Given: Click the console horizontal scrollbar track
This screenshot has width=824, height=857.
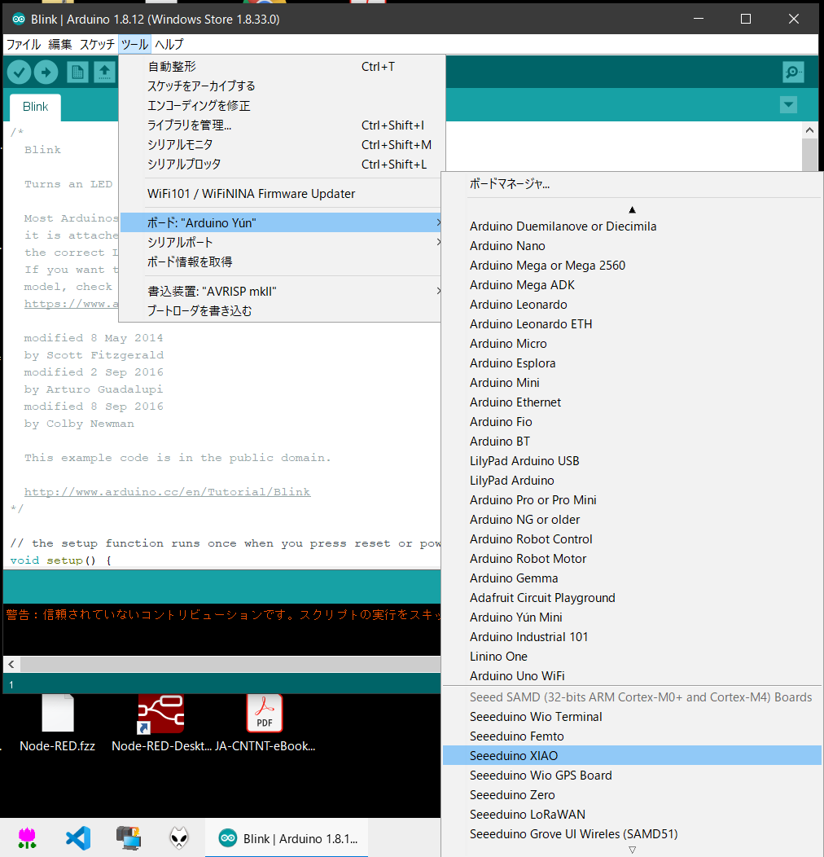Looking at the screenshot, I should point(230,665).
